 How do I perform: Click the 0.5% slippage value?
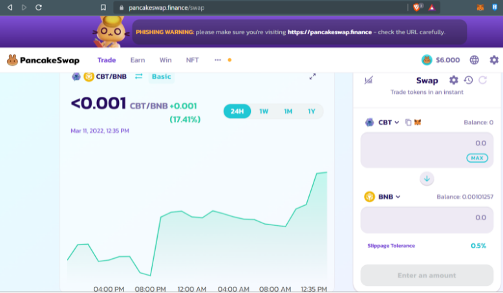[x=478, y=246]
